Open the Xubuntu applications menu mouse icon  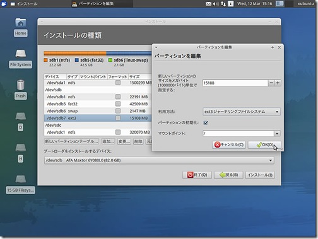coord(4,4)
